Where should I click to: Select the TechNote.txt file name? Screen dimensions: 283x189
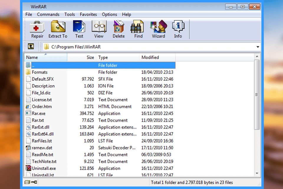[x=44, y=162]
